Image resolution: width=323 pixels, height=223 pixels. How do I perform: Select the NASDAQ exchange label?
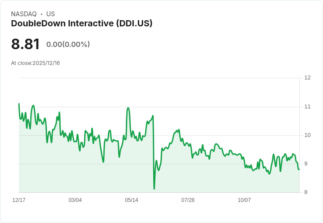tap(24, 14)
